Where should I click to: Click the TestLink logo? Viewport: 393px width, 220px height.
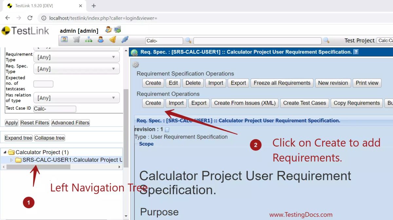pyautogui.click(x=25, y=31)
